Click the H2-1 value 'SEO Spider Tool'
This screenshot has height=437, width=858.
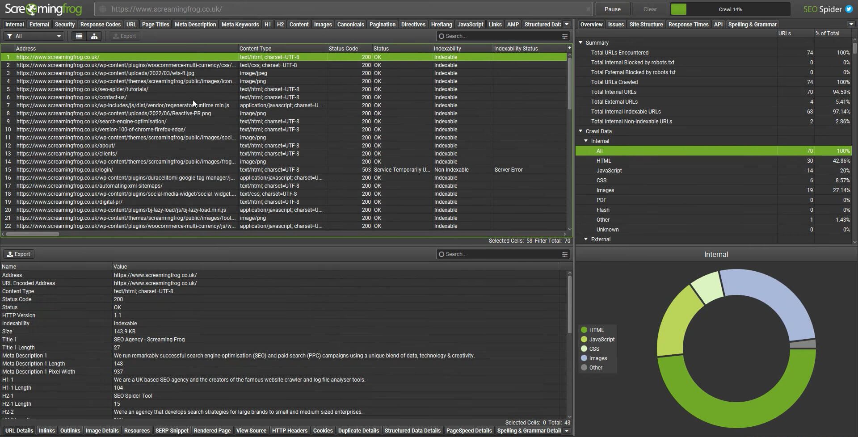pyautogui.click(x=133, y=396)
